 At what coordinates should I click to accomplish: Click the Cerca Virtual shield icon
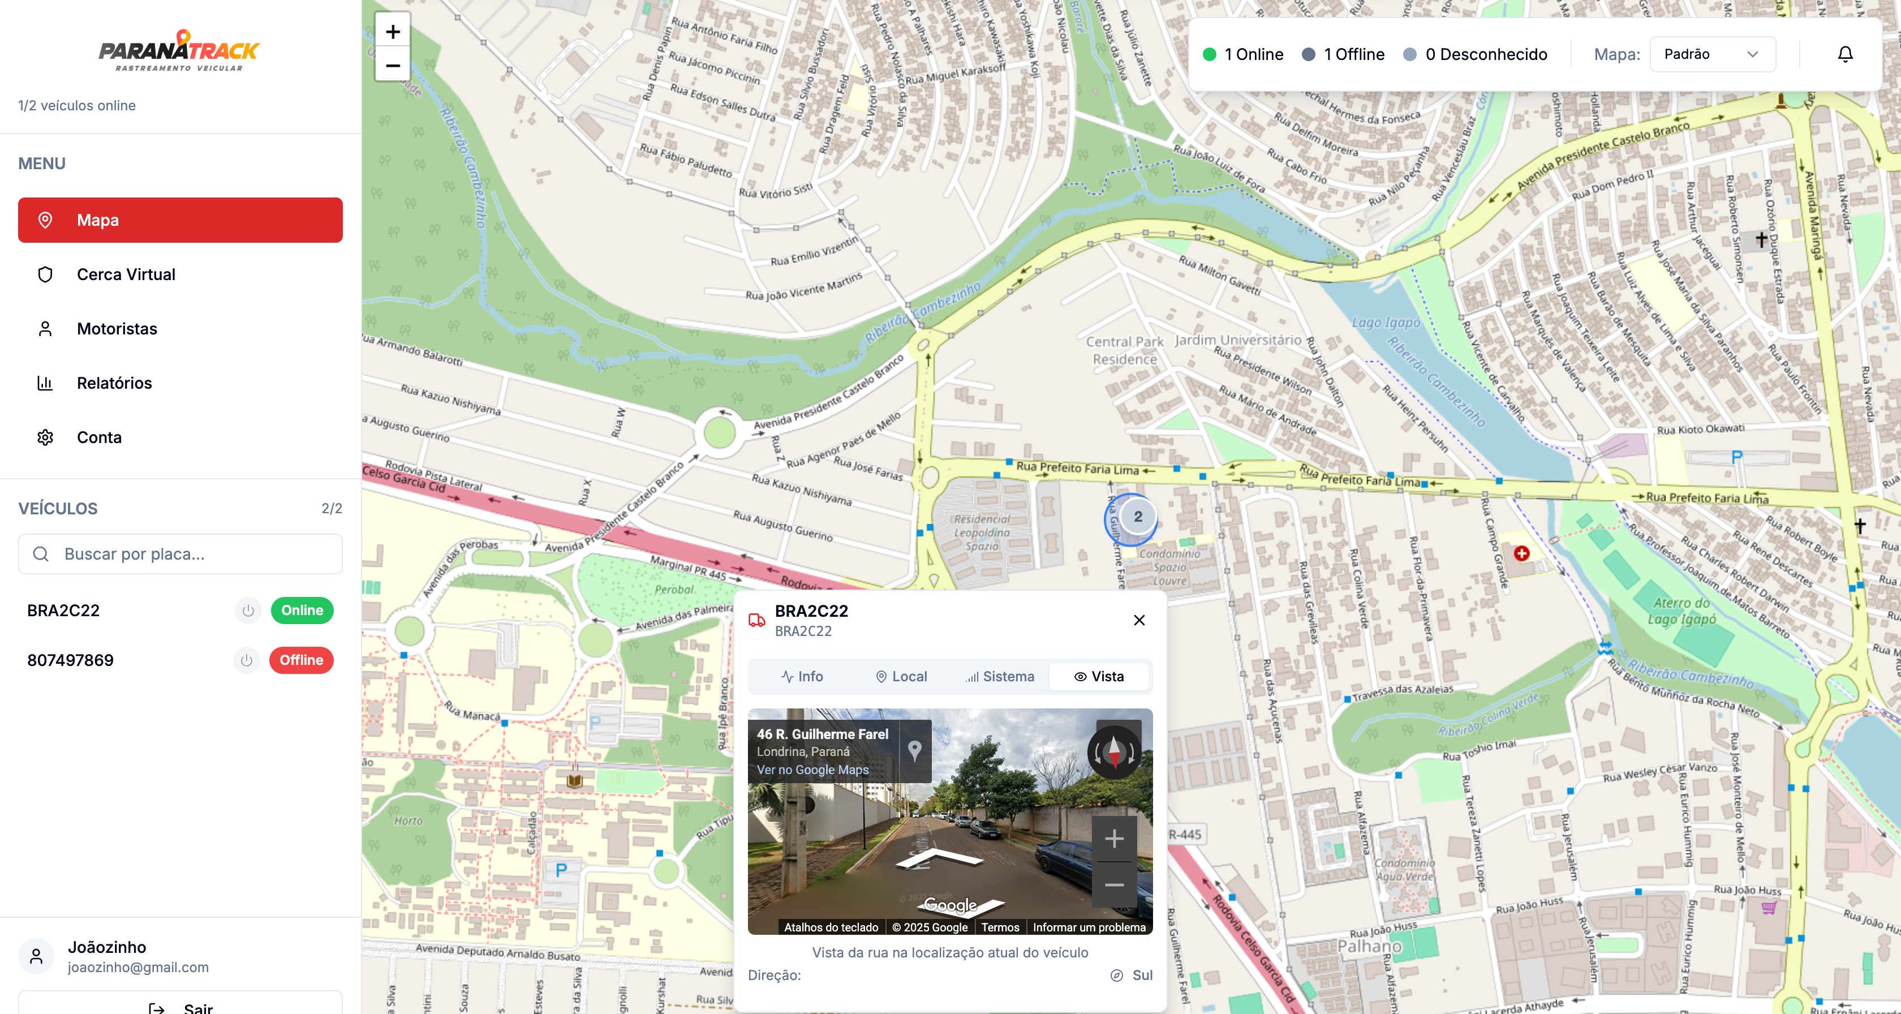[46, 274]
